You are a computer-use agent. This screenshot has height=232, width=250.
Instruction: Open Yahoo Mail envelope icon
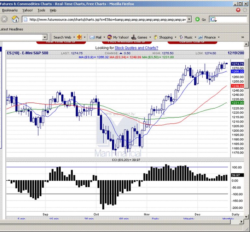tap(92, 37)
